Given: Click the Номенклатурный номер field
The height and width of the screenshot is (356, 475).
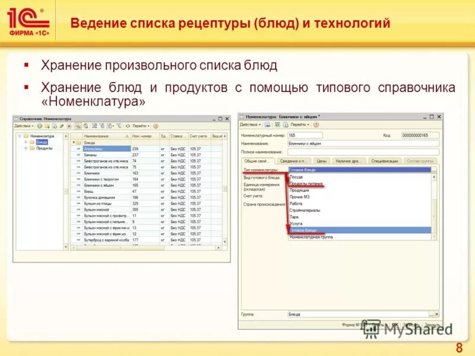Looking at the screenshot, I should tap(305, 135).
